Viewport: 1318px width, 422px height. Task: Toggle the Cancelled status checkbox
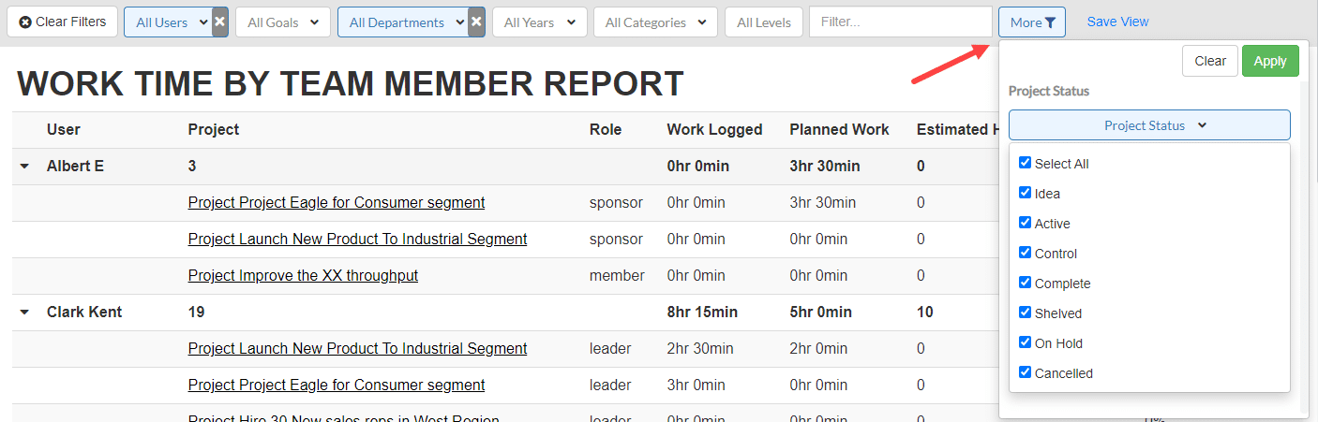[x=1025, y=372]
